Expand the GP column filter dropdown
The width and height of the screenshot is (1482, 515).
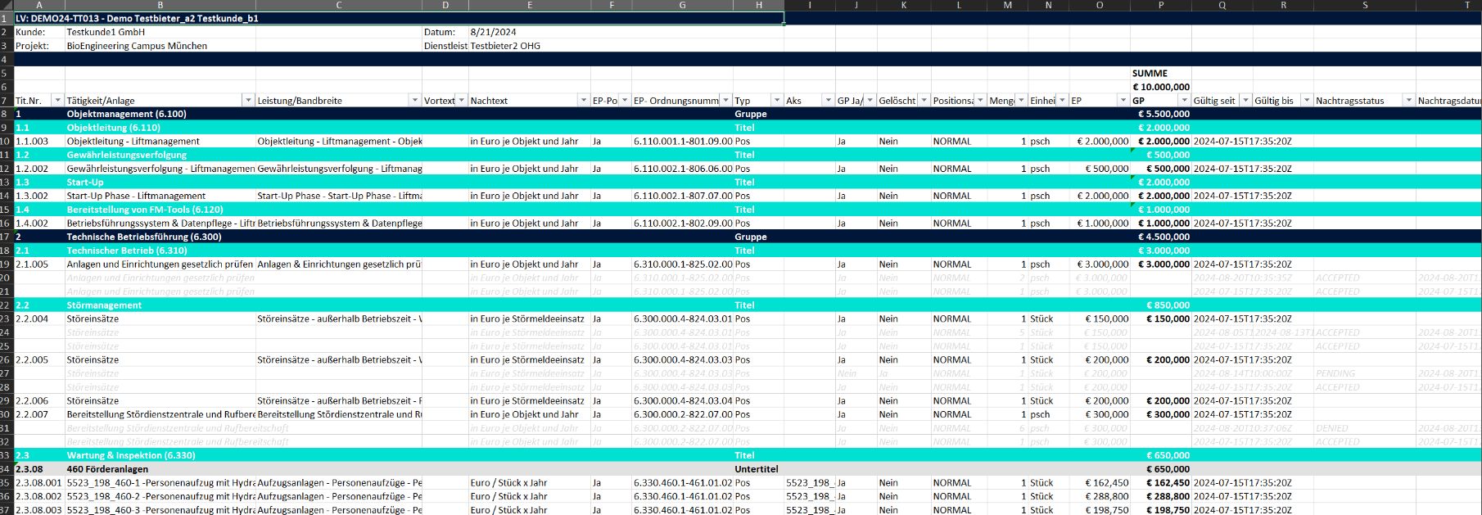coord(1184,101)
